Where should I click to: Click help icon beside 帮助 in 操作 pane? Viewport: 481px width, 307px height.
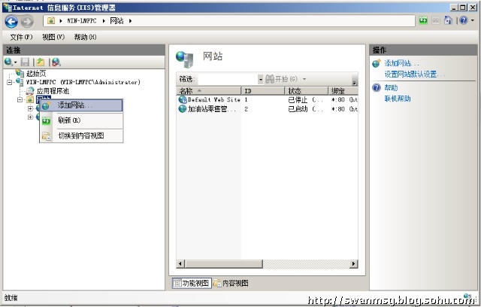(x=377, y=88)
